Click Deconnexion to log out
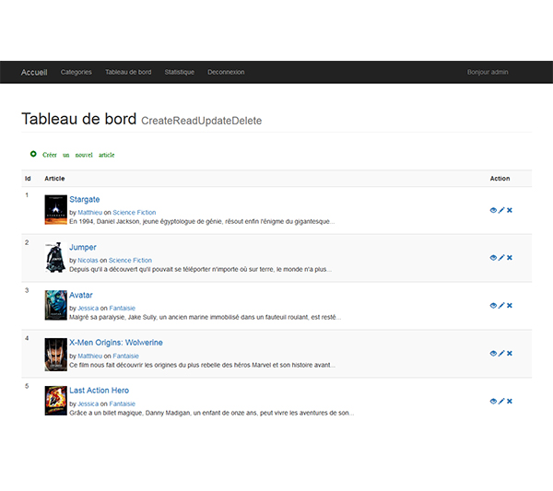 [226, 72]
